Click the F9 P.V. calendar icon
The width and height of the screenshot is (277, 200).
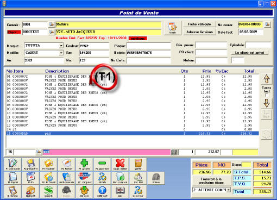pyautogui.click(x=31, y=178)
